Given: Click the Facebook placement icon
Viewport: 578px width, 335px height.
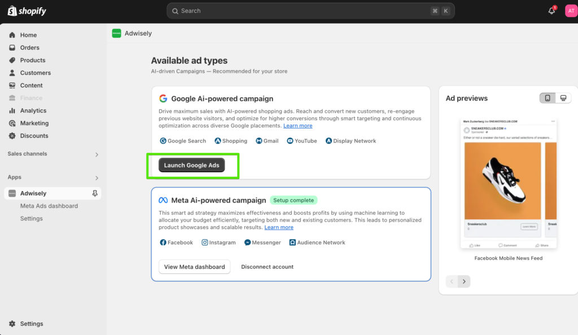Looking at the screenshot, I should click(x=163, y=243).
